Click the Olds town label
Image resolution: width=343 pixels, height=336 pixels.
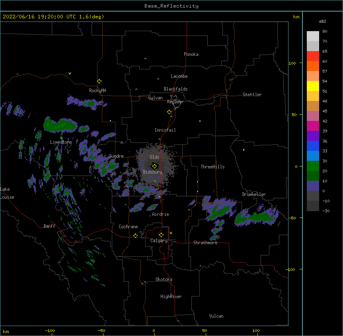[154, 157]
